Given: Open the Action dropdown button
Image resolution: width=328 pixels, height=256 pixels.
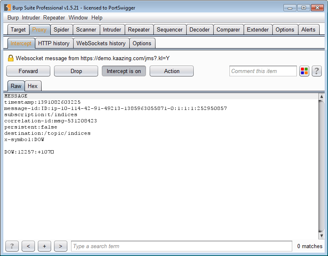Looking at the screenshot, I should click(172, 71).
